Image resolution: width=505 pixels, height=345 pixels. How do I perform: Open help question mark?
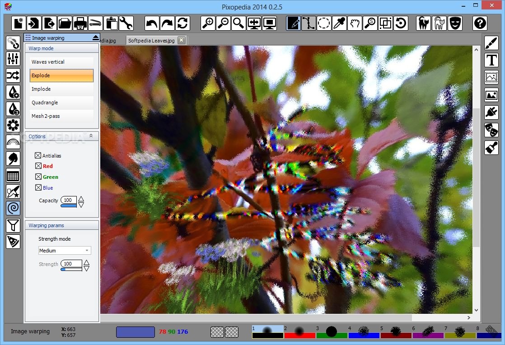(480, 23)
